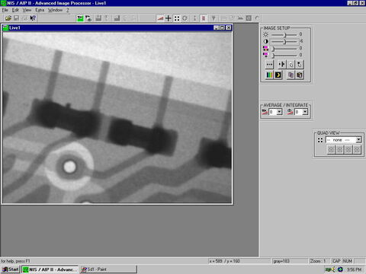Open the Average value dropdown
The width and height of the screenshot is (366, 274).
(279, 112)
